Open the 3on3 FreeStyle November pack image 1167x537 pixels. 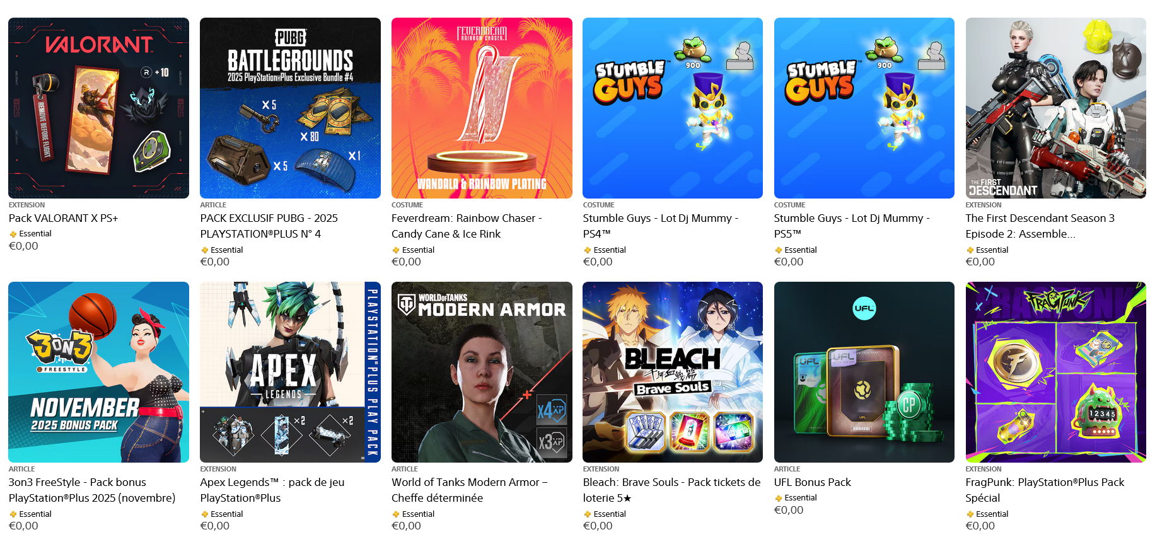coord(98,372)
